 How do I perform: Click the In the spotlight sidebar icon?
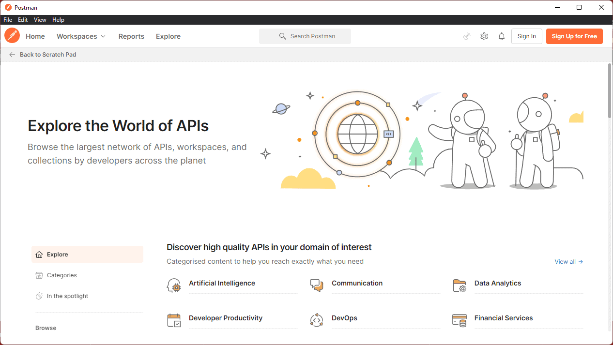[x=39, y=296]
